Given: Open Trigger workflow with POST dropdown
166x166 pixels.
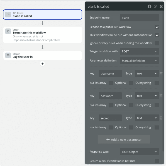Looking at the screenshot, I should coord(140,51).
